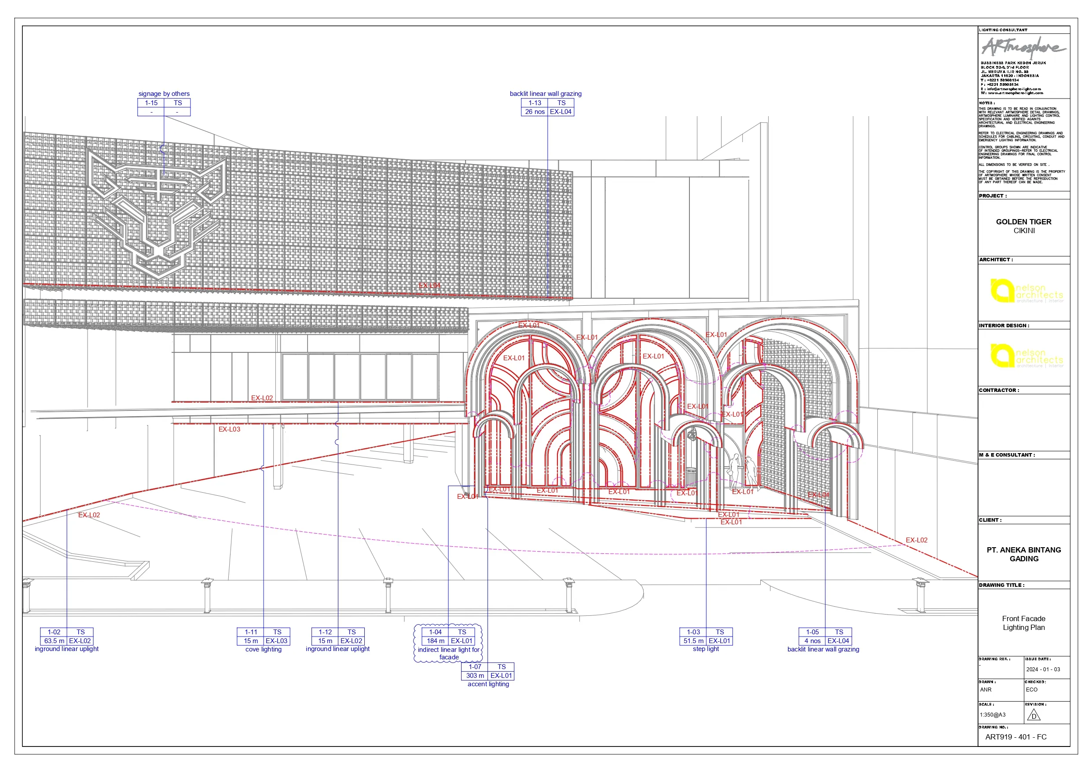The height and width of the screenshot is (772, 1092).
Task: Select the '1-15' tag cell
Action: pos(151,103)
